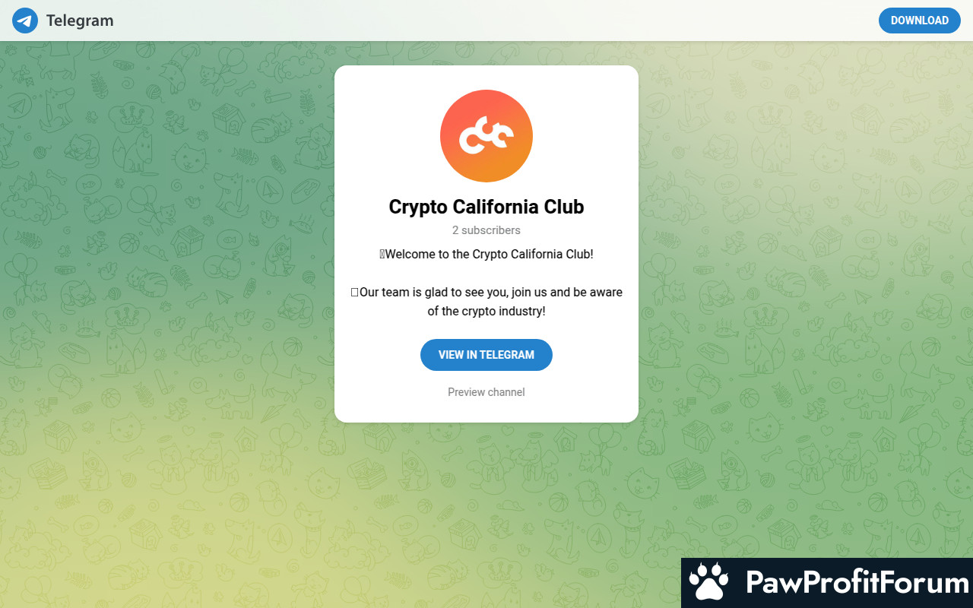Click the PawProfitForum watermark text
973x608 pixels.
click(x=857, y=583)
